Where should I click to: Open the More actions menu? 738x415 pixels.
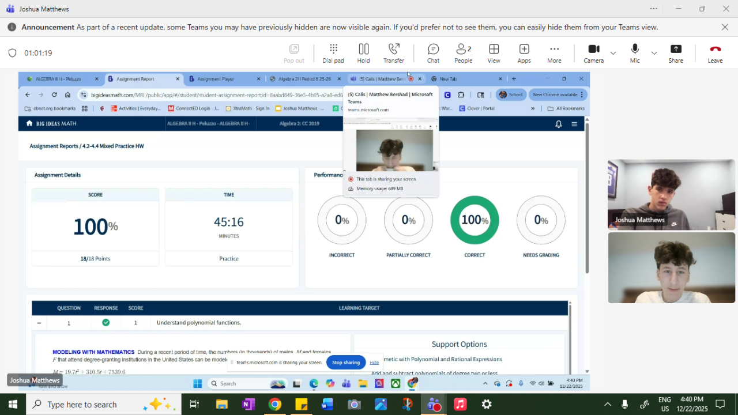pos(554,52)
